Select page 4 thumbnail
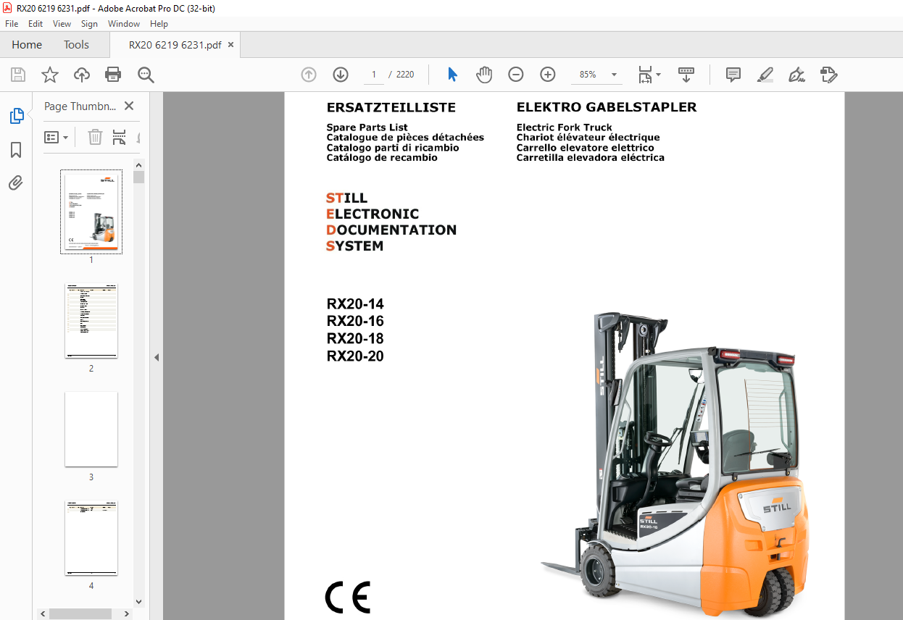The width and height of the screenshot is (903, 620). point(91,538)
